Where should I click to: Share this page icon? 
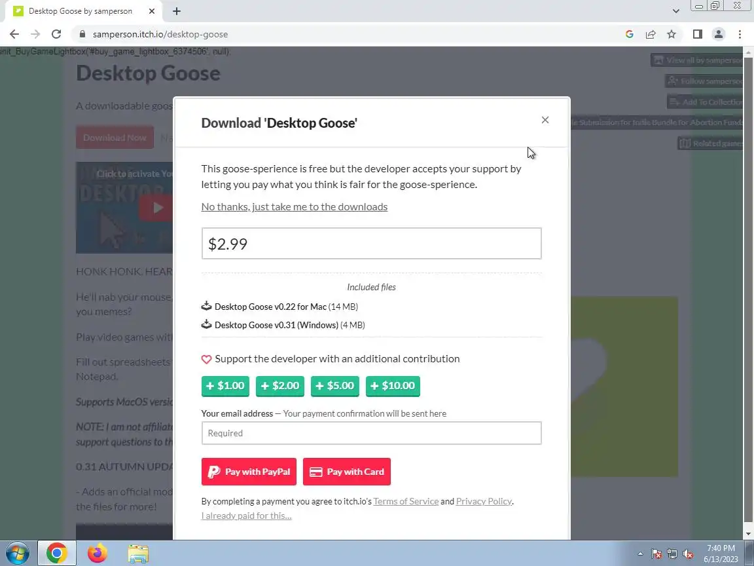click(x=651, y=34)
